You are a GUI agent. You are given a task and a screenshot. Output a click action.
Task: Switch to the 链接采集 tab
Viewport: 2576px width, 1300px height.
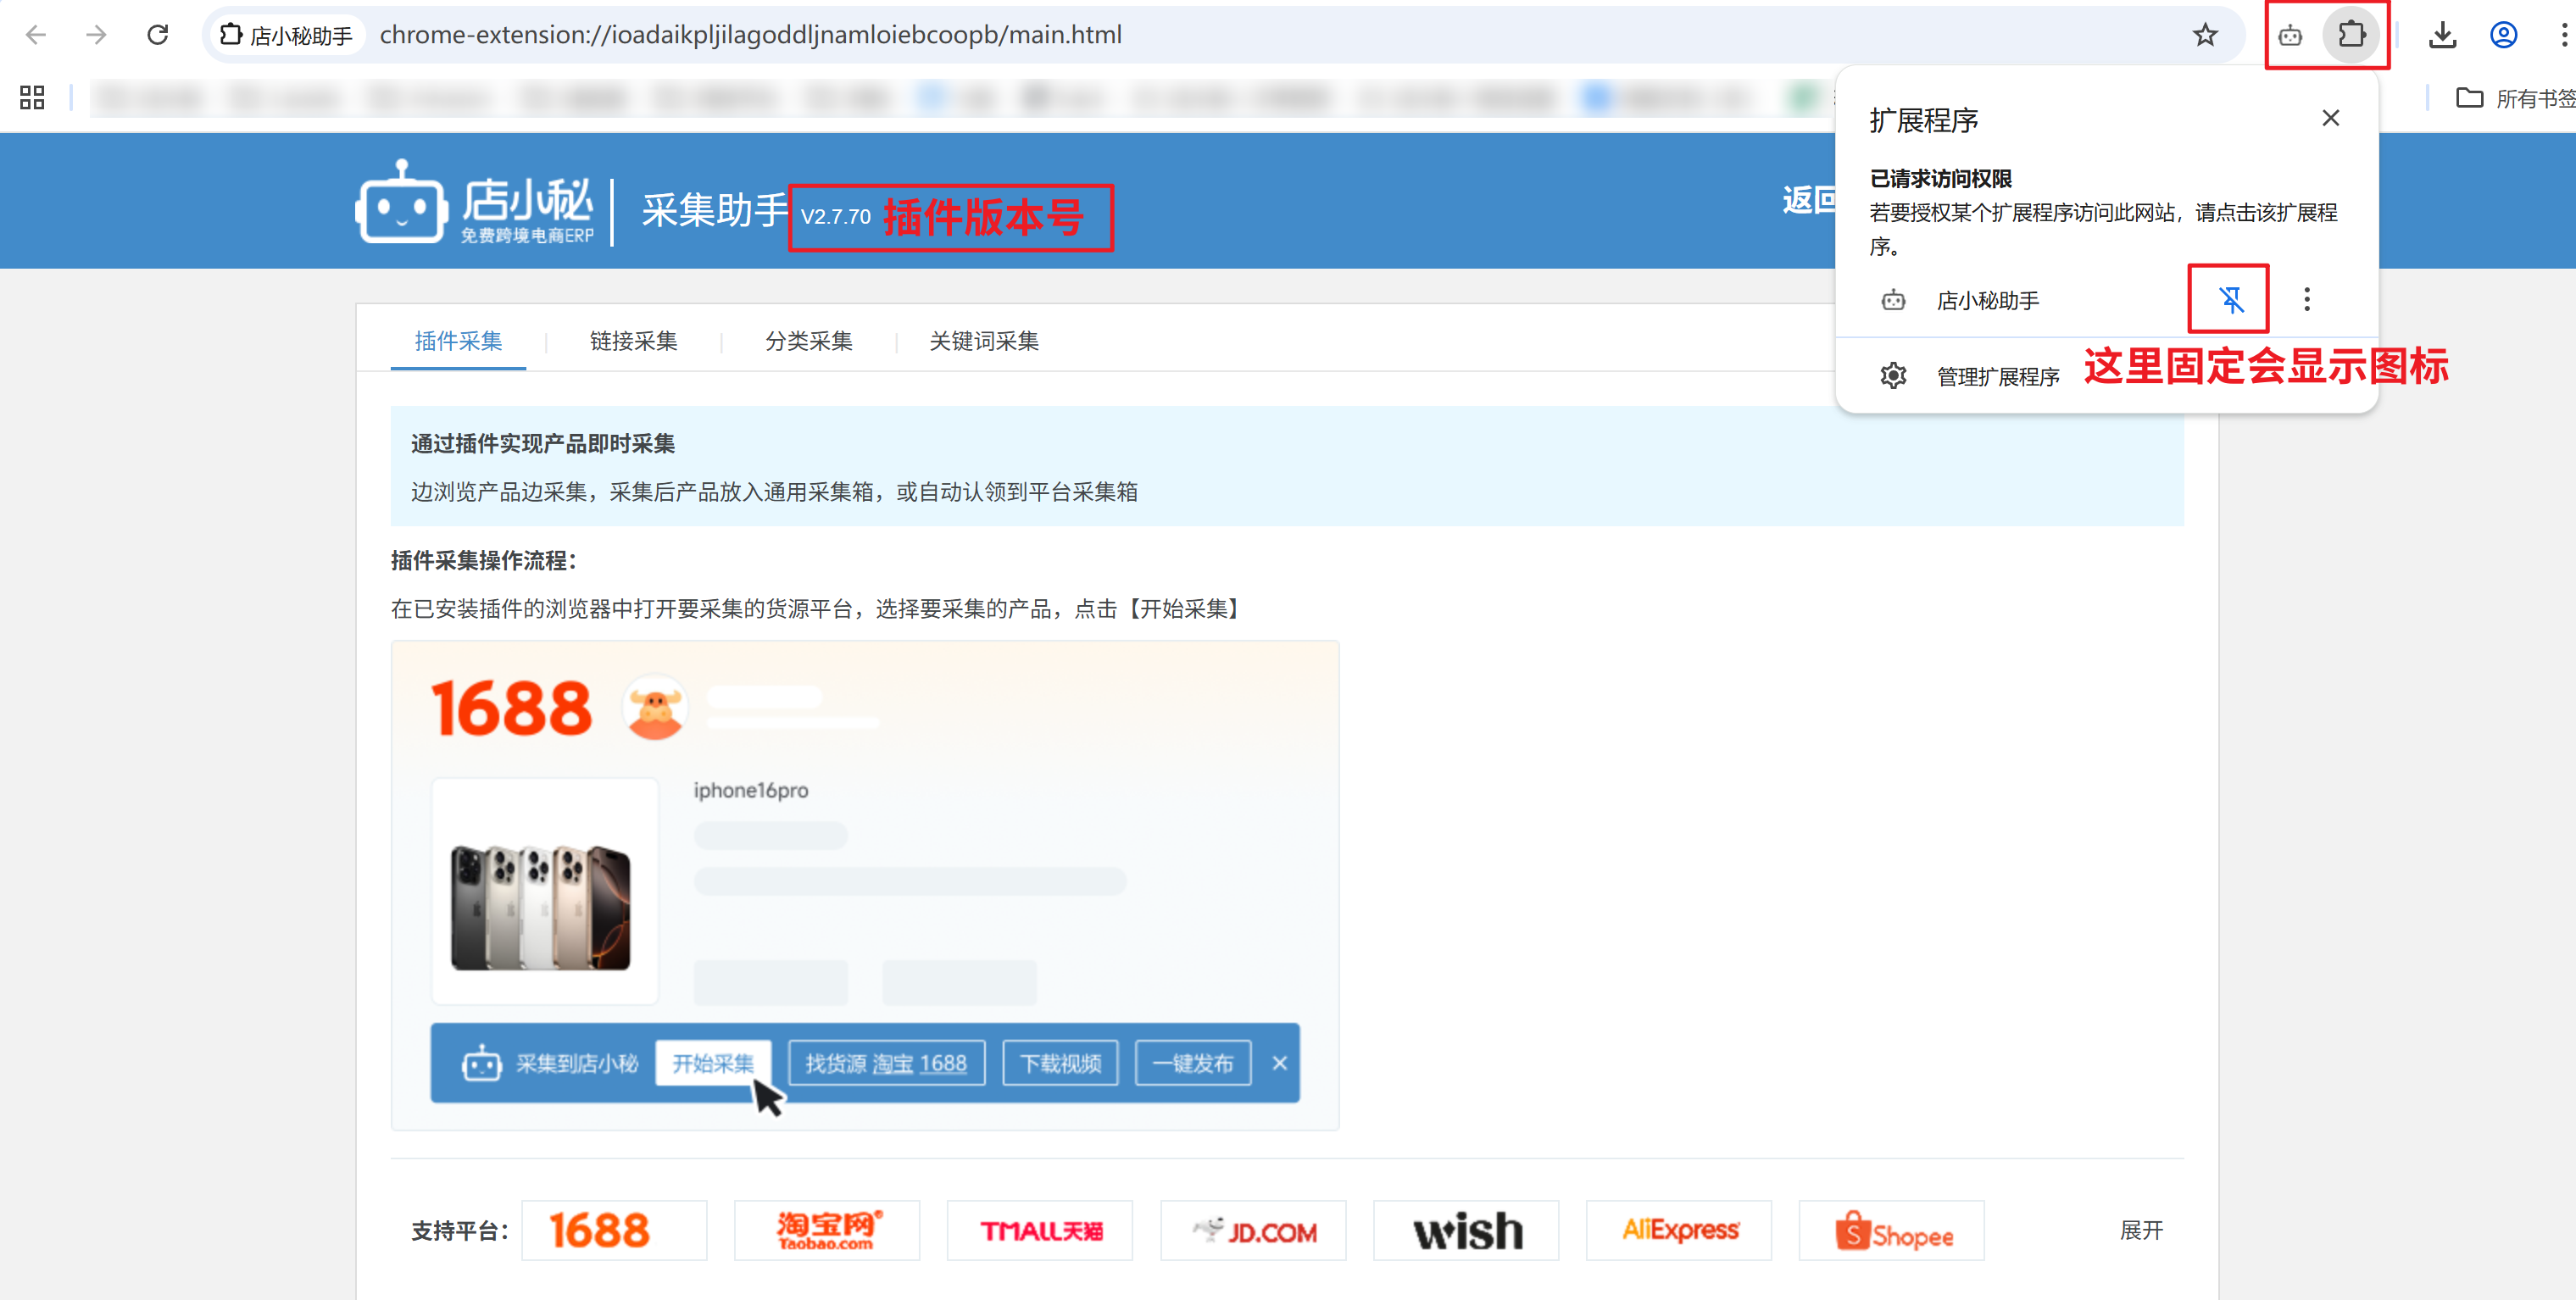point(633,341)
